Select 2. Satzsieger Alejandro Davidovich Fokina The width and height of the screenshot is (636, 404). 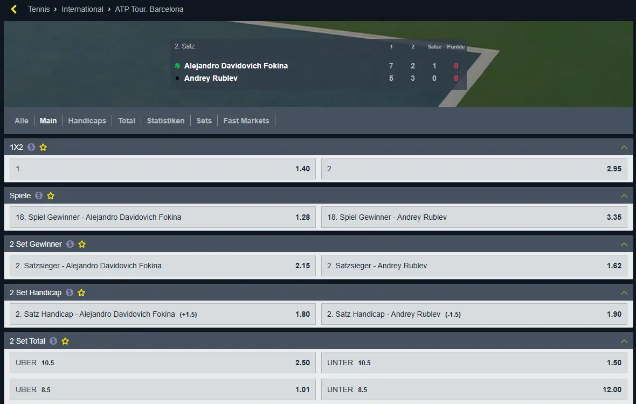pyautogui.click(x=163, y=266)
